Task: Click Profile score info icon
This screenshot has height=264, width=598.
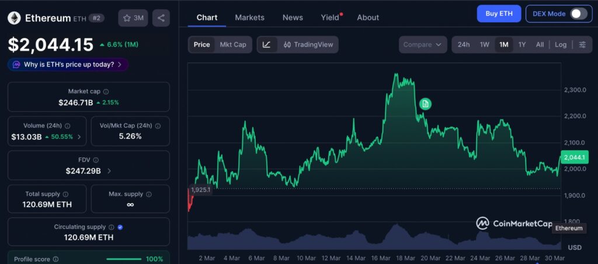Action: pyautogui.click(x=55, y=259)
